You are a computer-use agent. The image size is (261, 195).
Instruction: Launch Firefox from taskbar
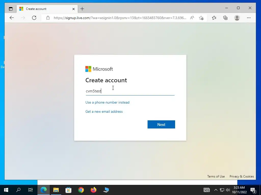93,190
